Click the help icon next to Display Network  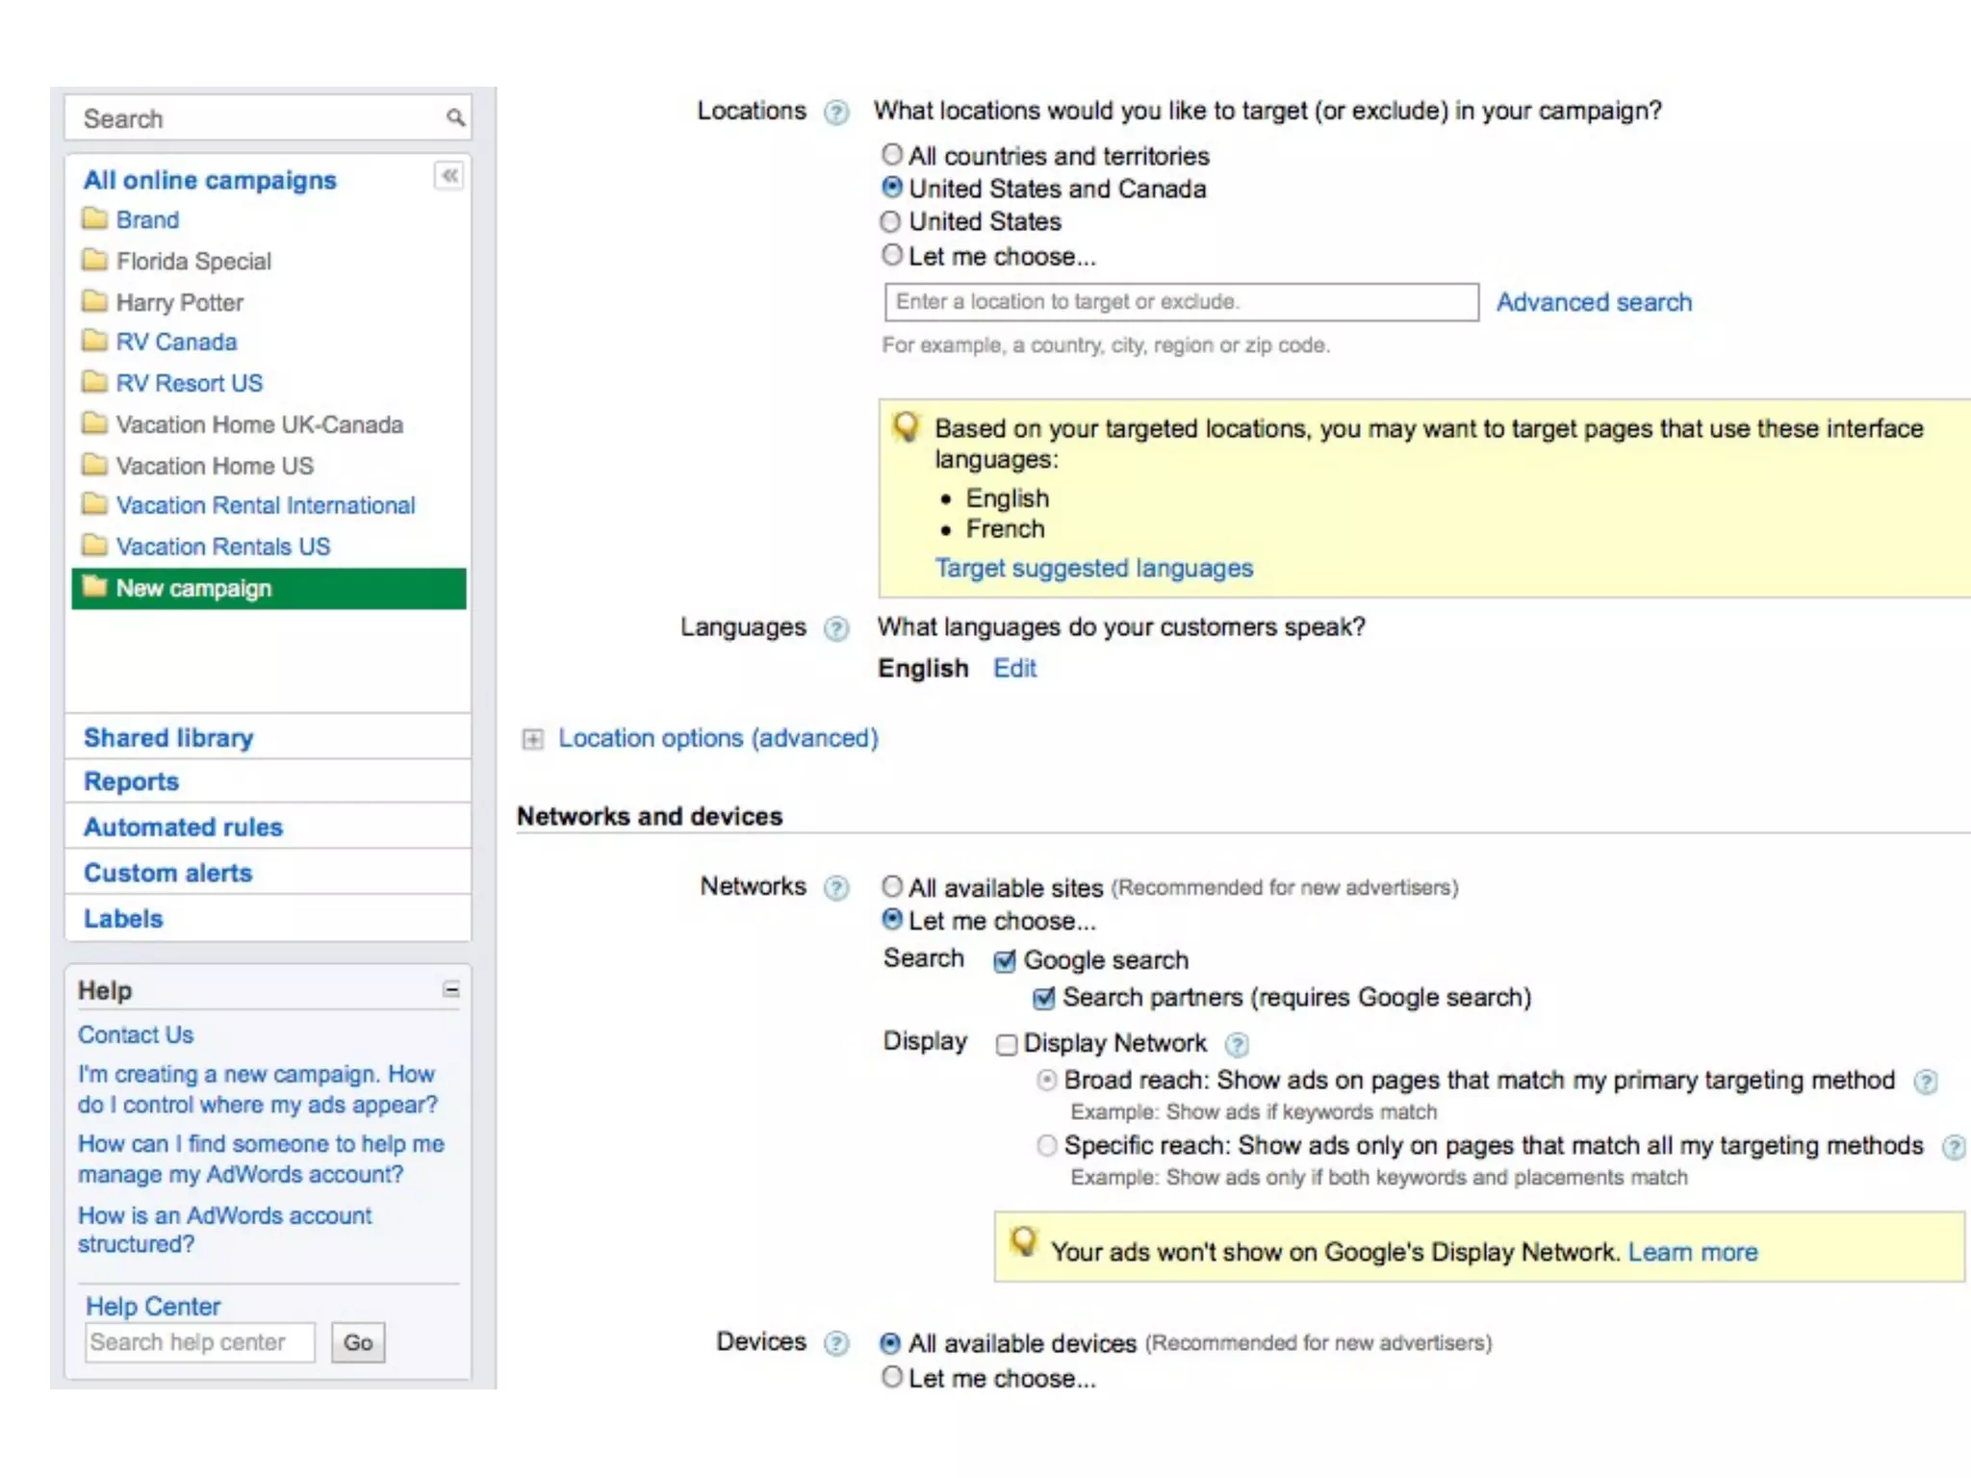[x=1237, y=1044]
